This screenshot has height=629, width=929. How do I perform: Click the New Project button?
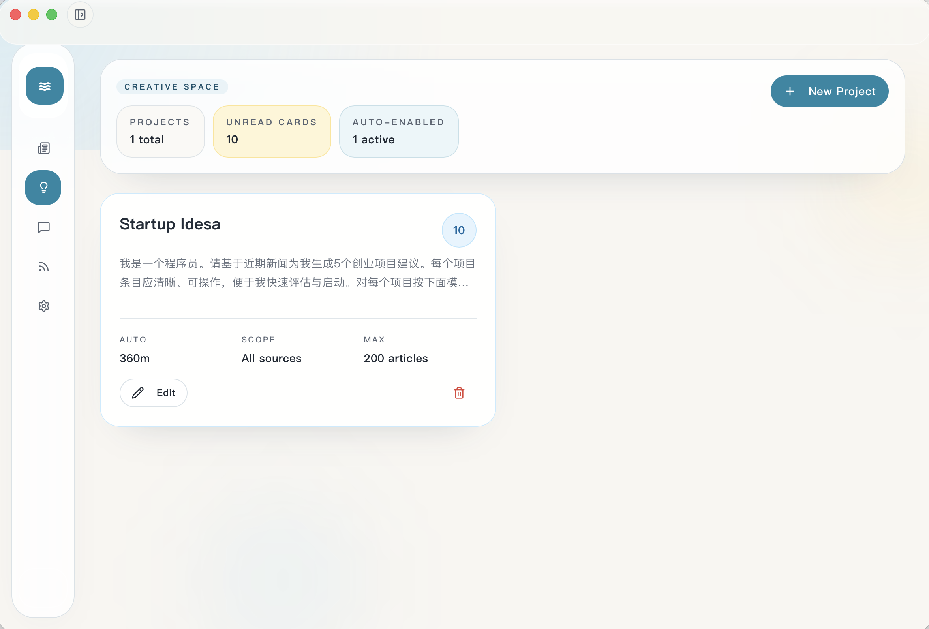(829, 91)
